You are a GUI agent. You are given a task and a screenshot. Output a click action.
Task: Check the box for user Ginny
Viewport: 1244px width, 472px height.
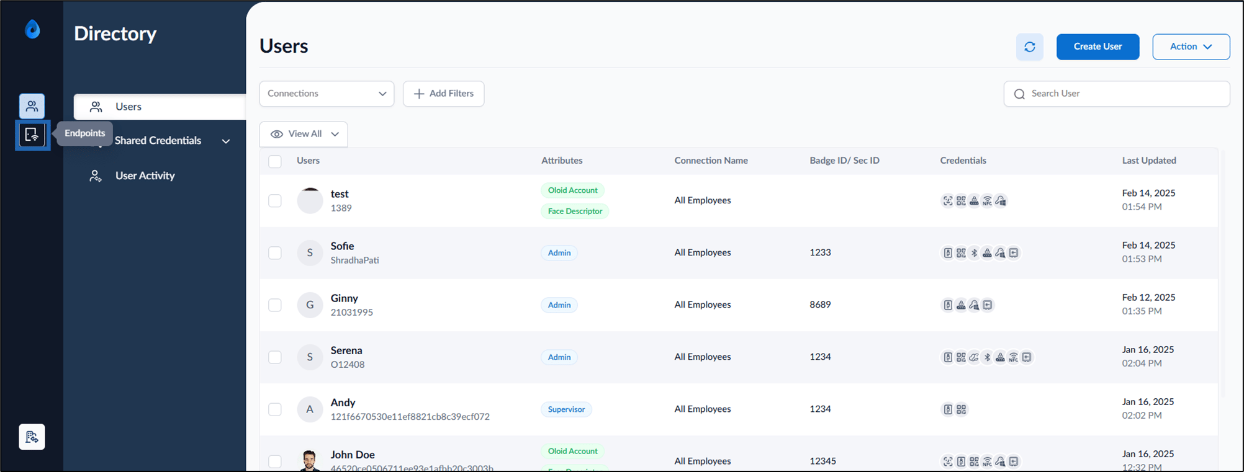tap(275, 305)
